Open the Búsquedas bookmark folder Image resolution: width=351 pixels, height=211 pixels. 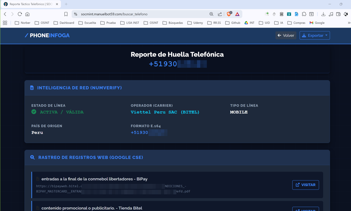click(x=173, y=23)
